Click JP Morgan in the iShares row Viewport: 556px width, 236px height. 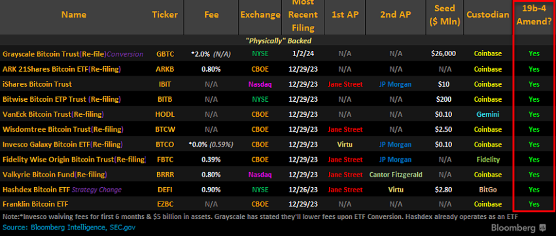[396, 84]
